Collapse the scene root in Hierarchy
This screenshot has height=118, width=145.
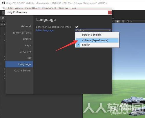pyautogui.click(x=2, y=25)
